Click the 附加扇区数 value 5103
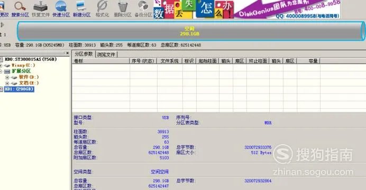Viewport: 366px width, 190px height. pyautogui.click(x=164, y=158)
